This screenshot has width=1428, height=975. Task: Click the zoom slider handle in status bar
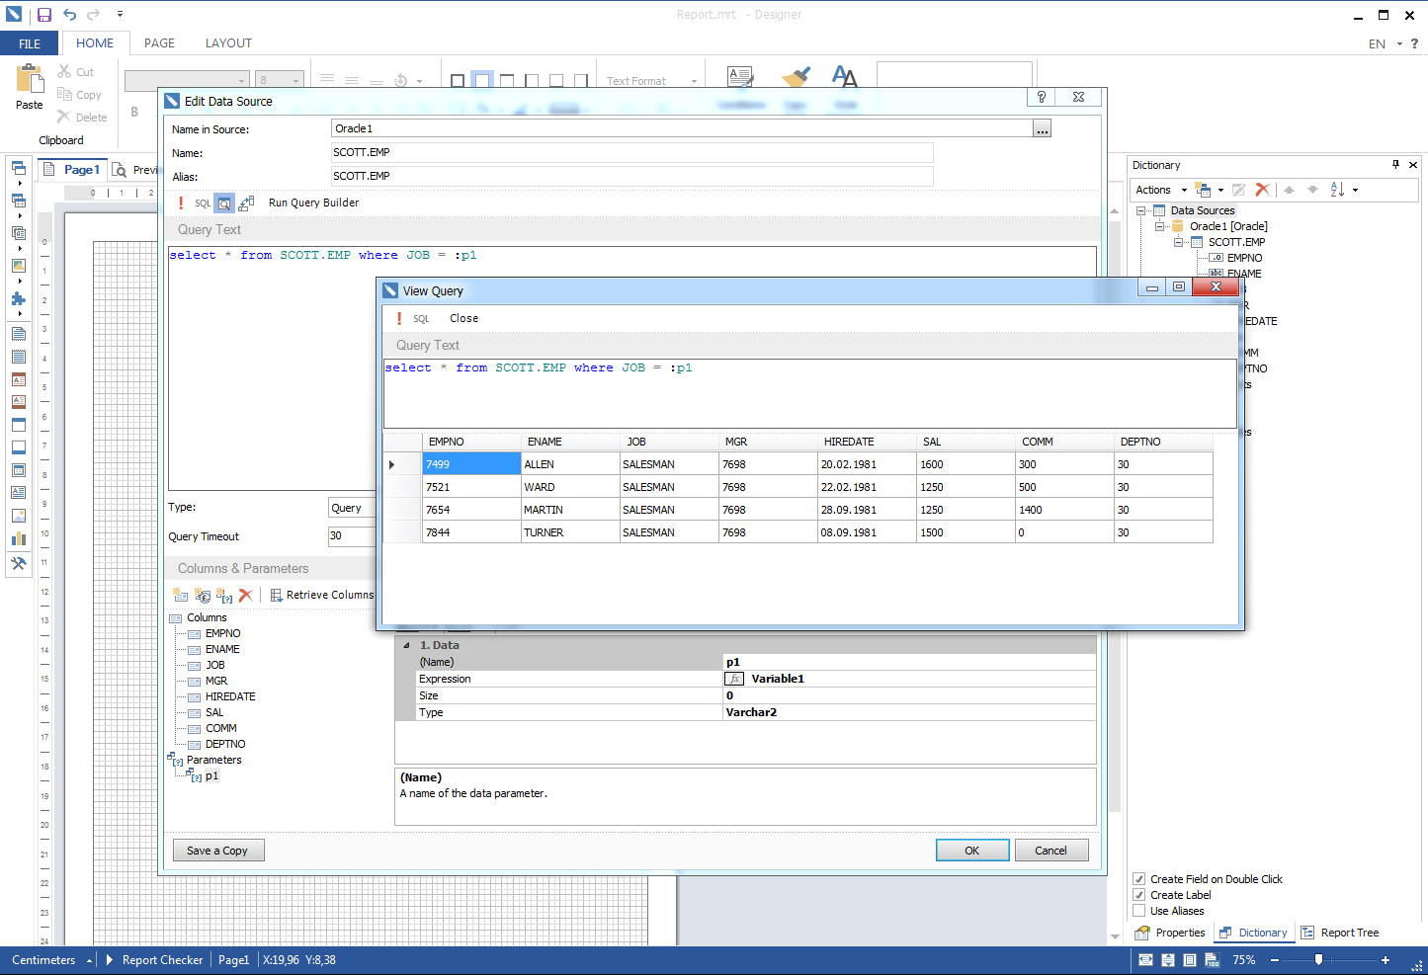[x=1318, y=960]
